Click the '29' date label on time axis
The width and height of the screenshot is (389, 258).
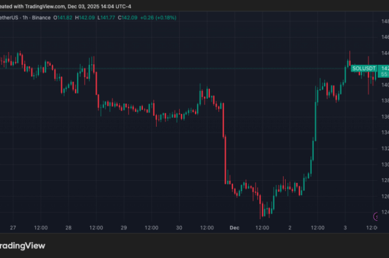click(x=124, y=228)
